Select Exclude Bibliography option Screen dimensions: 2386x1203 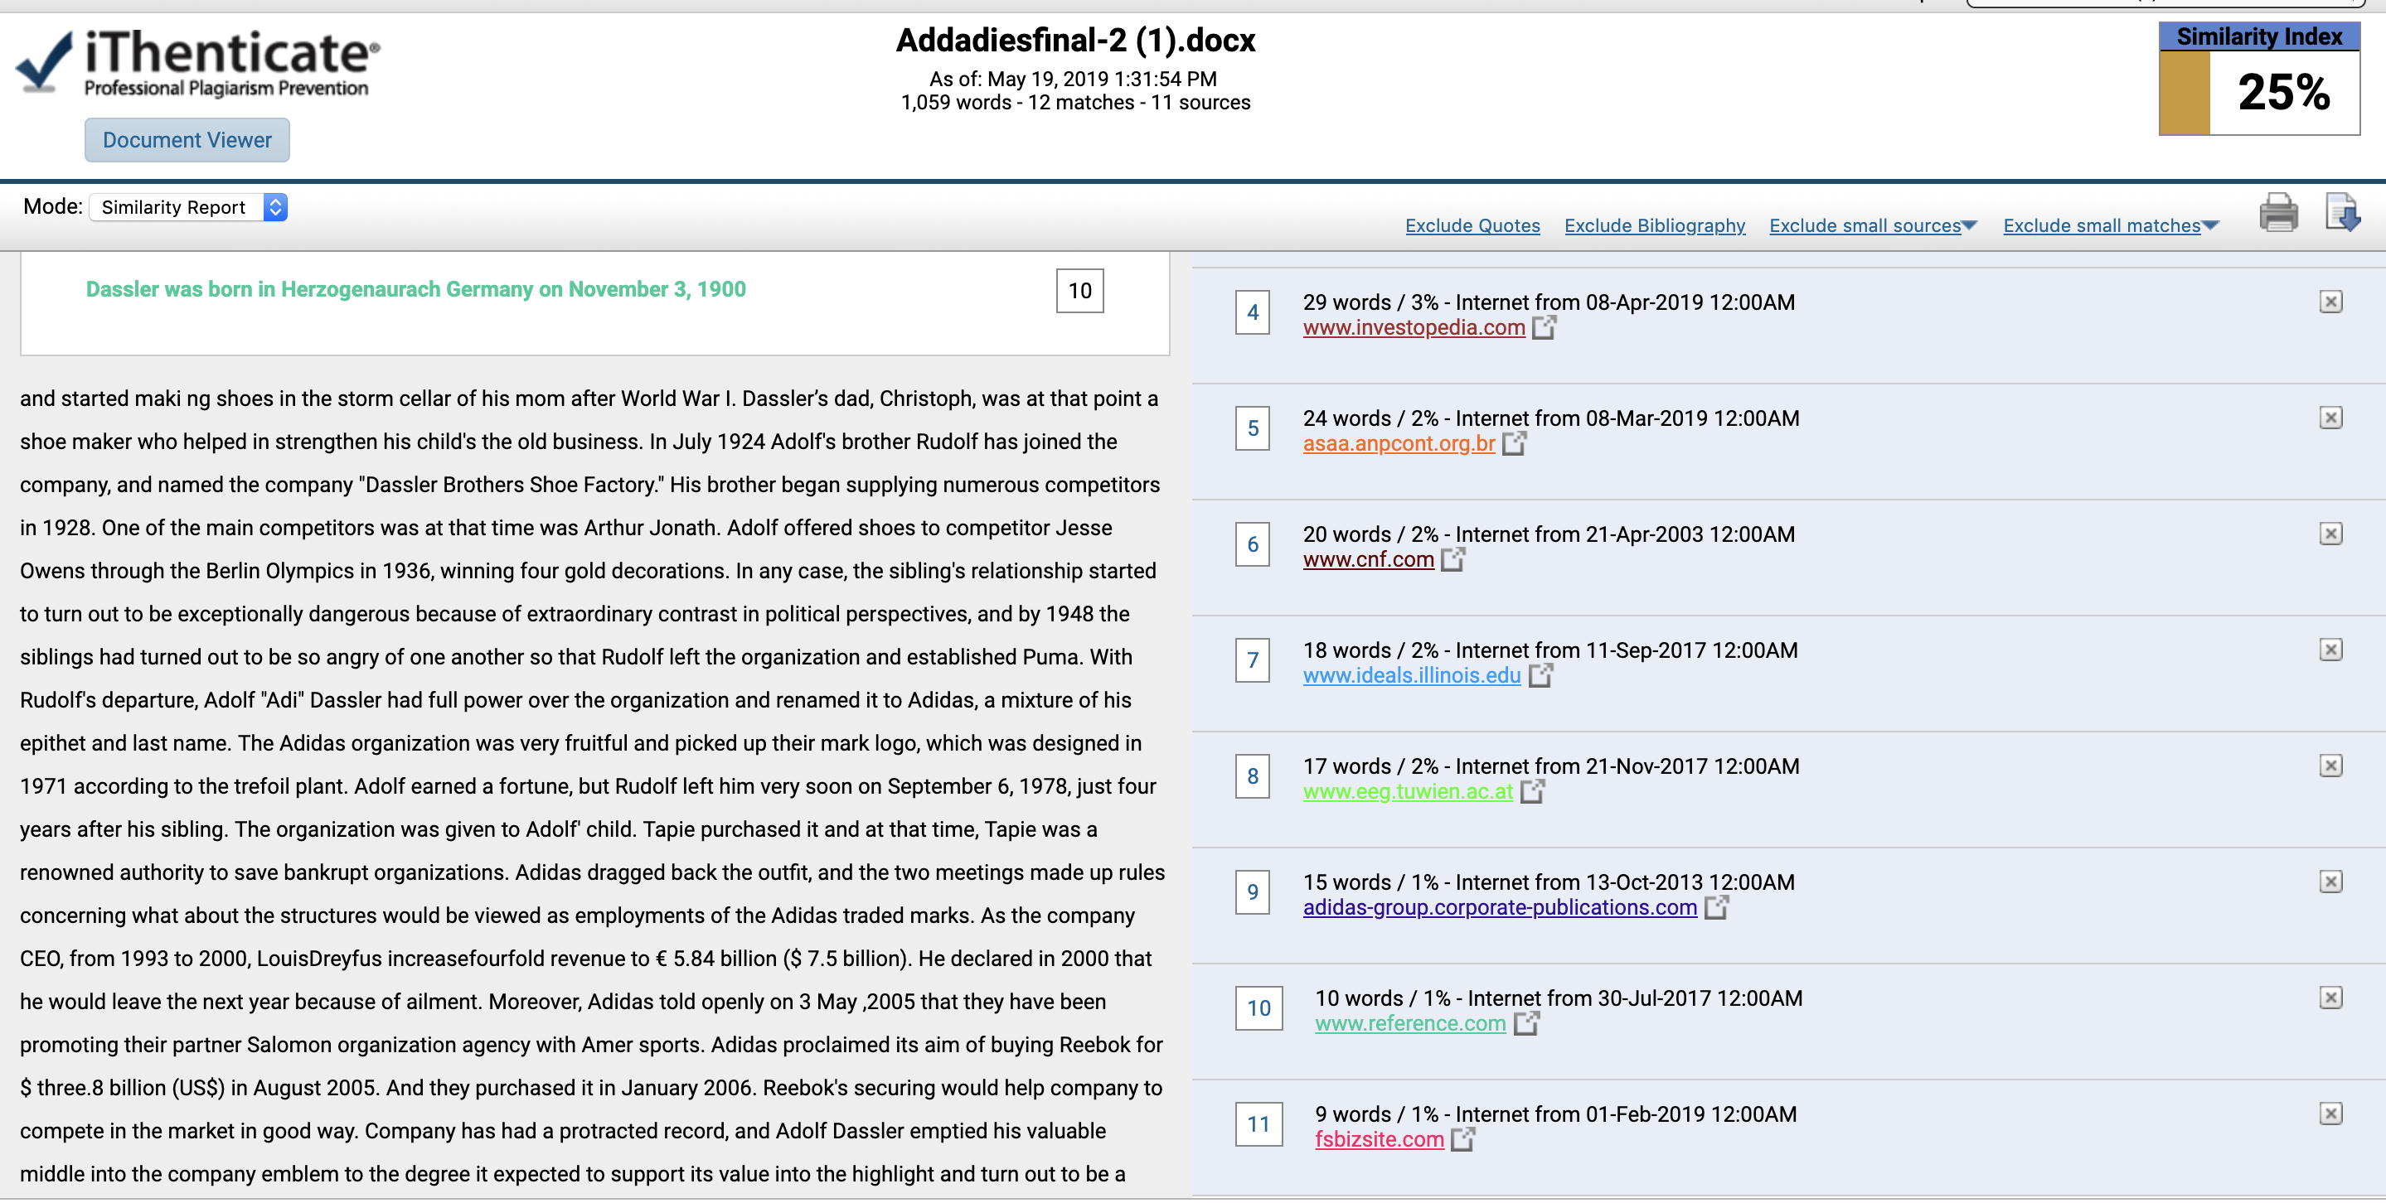click(1654, 226)
